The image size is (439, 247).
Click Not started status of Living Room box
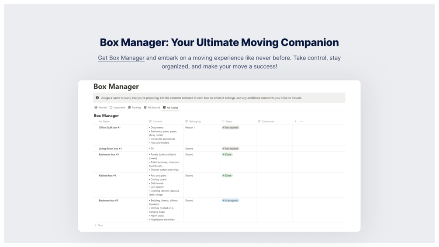230,149
